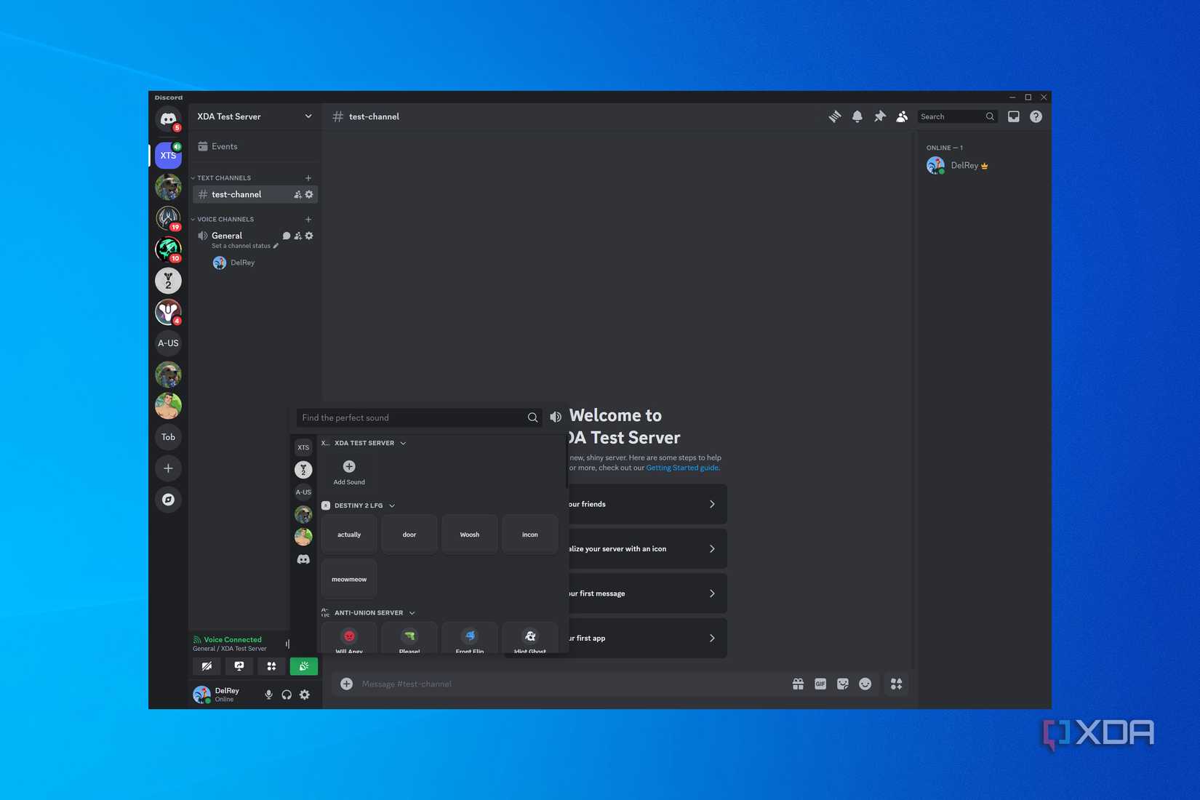Screen dimensions: 1200x800
Task: Open the Events menu item
Action: [223, 146]
